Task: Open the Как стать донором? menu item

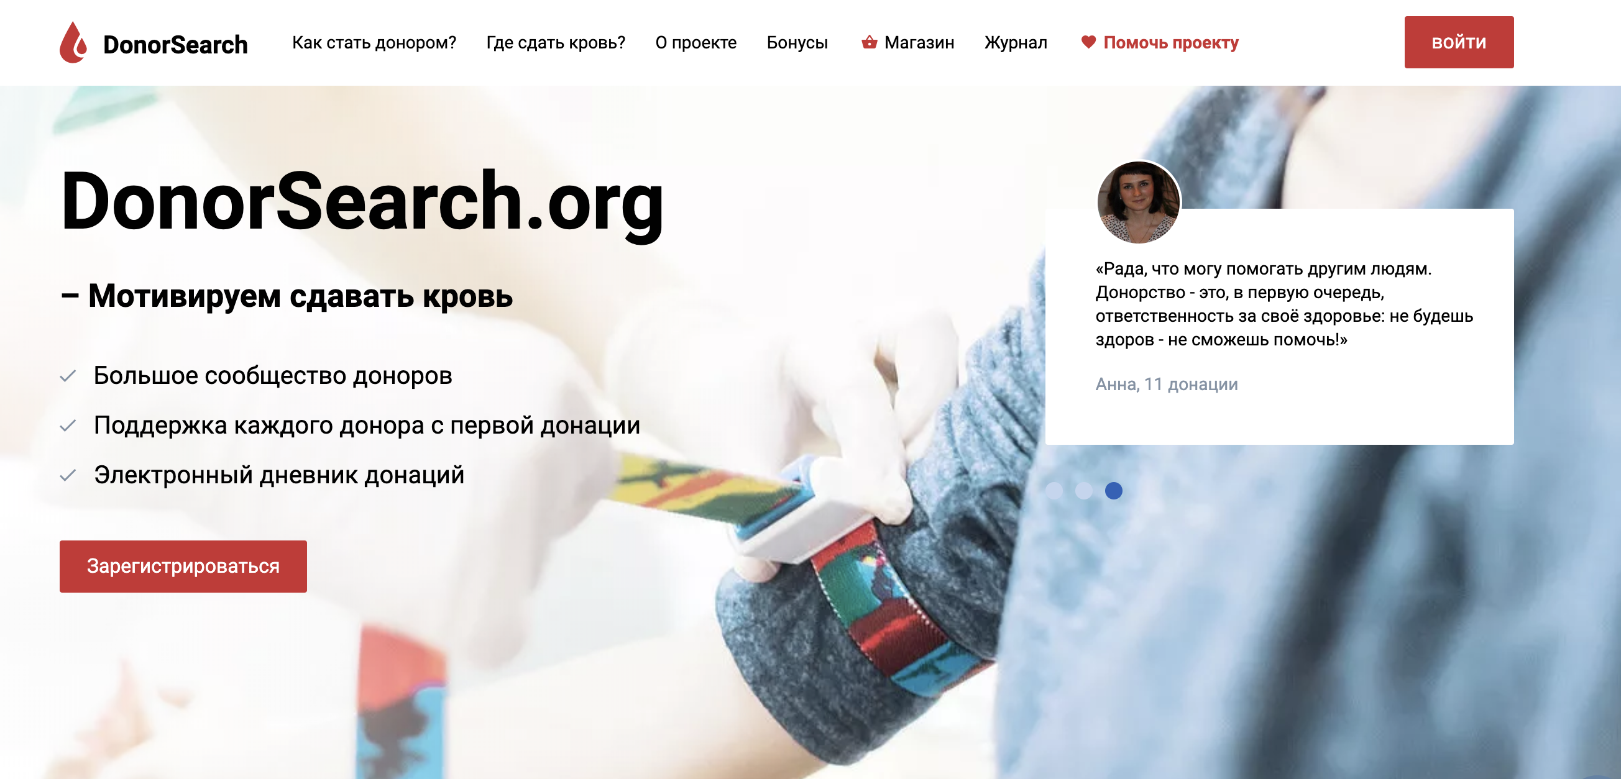Action: 374,43
